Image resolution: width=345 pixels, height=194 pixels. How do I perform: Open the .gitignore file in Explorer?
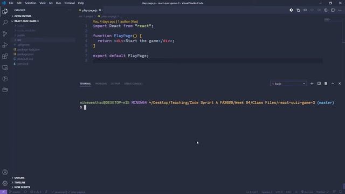(x=24, y=45)
